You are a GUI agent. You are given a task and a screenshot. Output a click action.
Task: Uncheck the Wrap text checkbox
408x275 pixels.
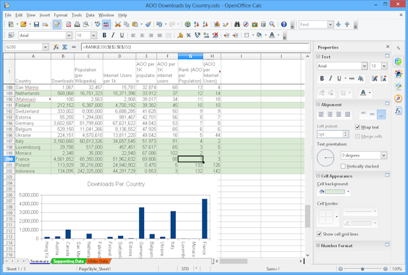click(358, 127)
